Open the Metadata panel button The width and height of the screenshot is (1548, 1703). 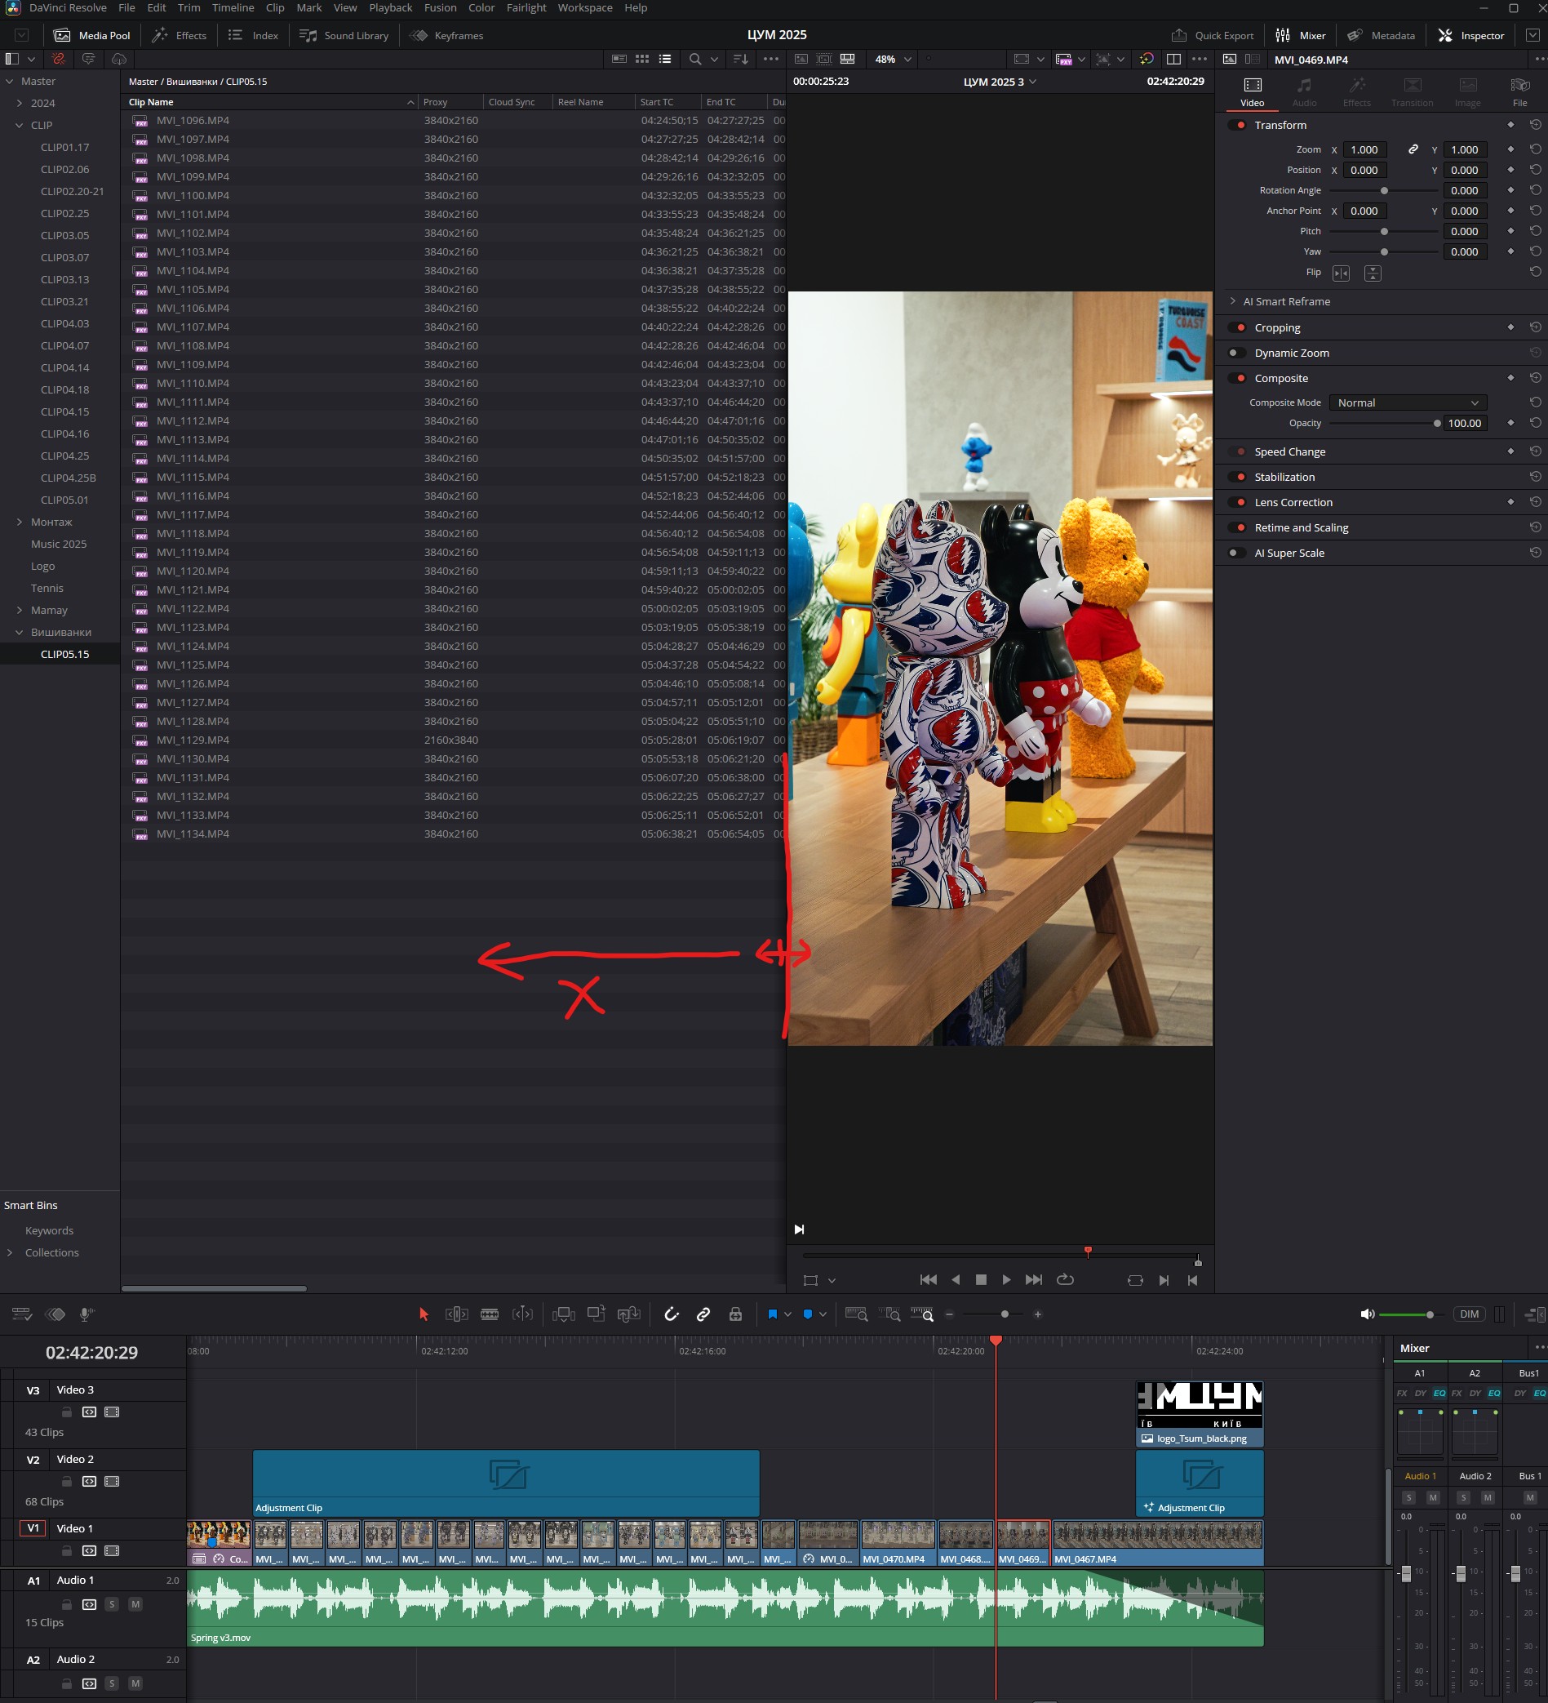tap(1381, 35)
